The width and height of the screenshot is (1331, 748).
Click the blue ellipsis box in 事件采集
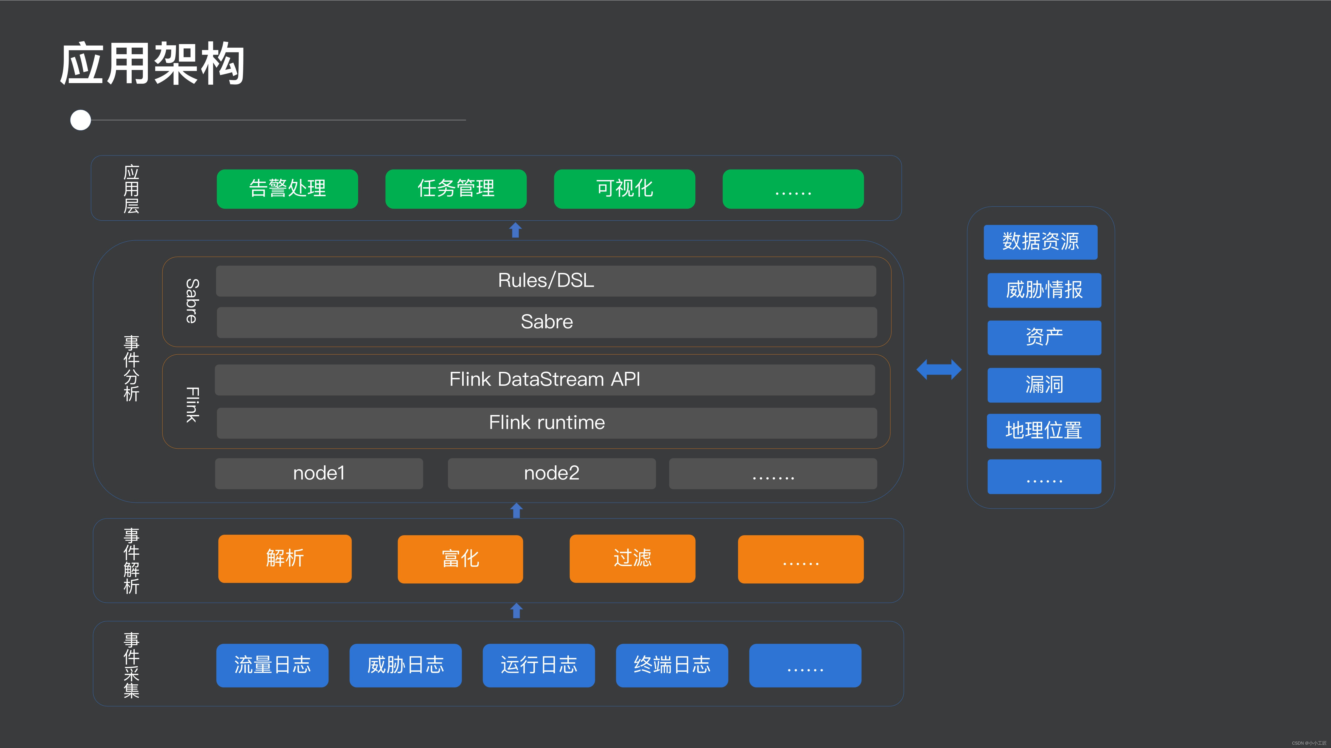tap(805, 665)
